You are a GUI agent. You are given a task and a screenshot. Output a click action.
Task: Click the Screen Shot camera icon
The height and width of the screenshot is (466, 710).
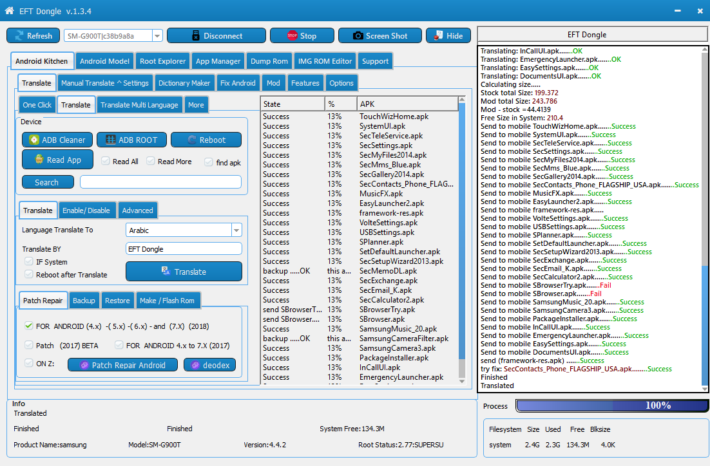coord(358,36)
